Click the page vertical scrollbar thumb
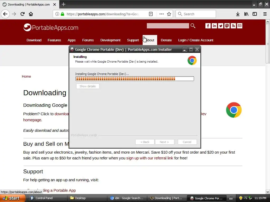 (268, 44)
